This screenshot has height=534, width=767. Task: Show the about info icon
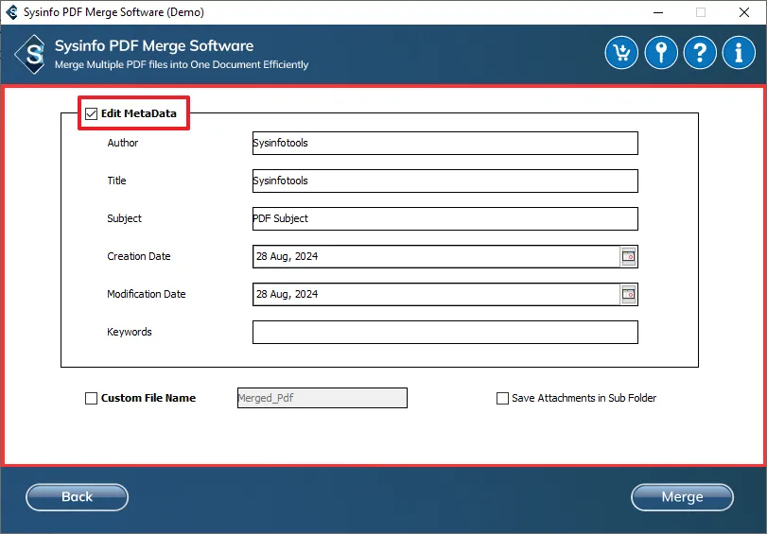(x=739, y=53)
